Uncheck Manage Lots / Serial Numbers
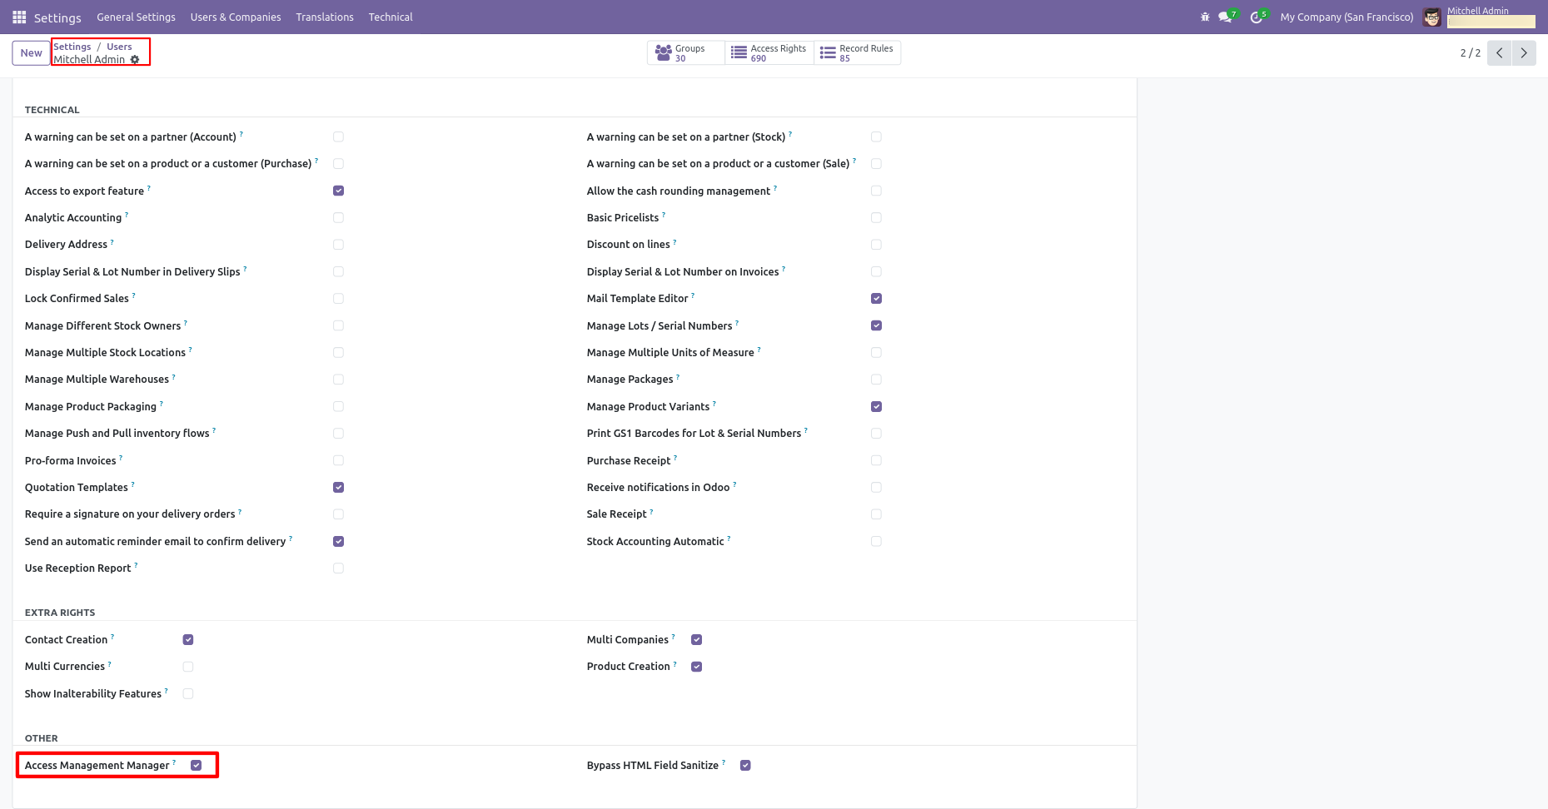Screen dimensions: 1548x809 coord(876,325)
